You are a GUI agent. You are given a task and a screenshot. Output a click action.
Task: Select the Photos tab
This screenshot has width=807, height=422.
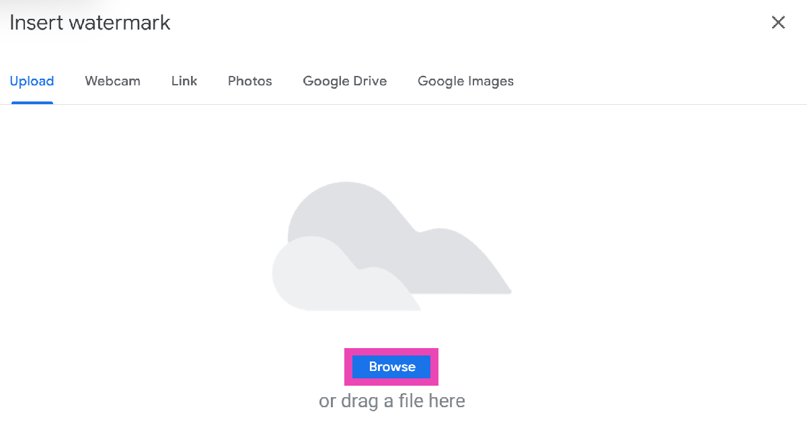(x=249, y=81)
